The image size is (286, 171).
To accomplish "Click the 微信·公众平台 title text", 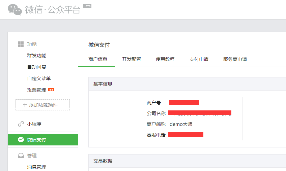I will 53,9.
